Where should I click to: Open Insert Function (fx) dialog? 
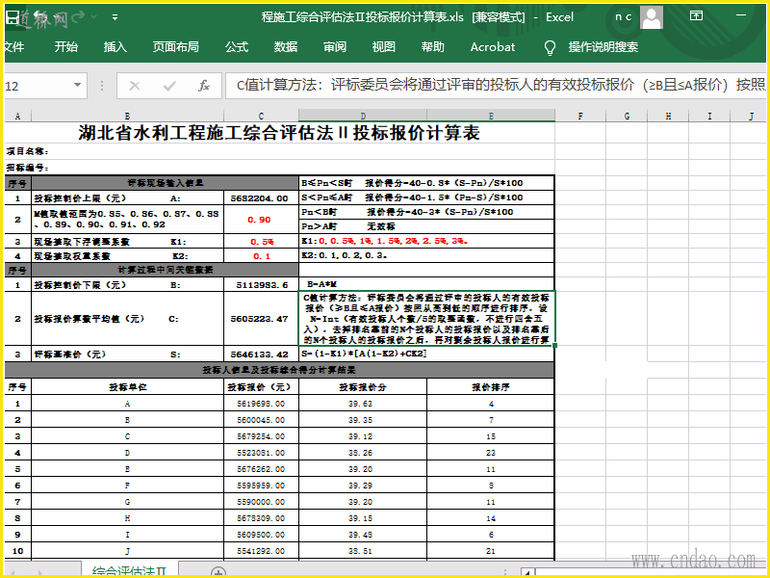(x=204, y=87)
